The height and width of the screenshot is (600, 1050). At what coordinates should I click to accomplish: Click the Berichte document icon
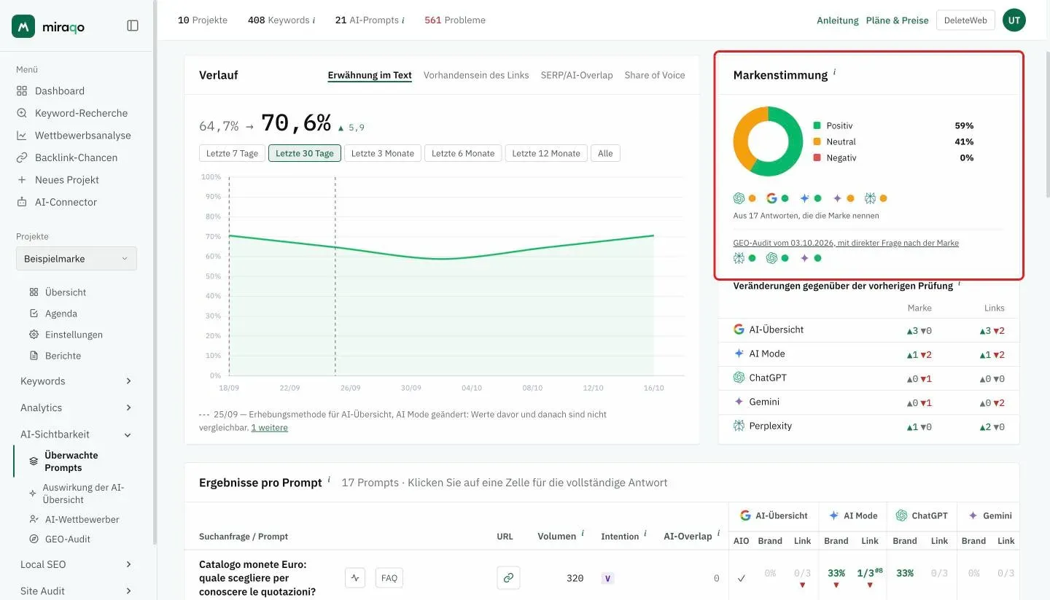[x=34, y=356]
